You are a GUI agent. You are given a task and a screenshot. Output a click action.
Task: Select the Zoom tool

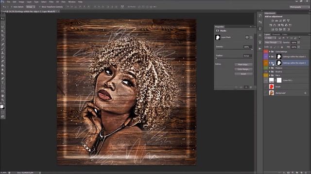point(2,100)
